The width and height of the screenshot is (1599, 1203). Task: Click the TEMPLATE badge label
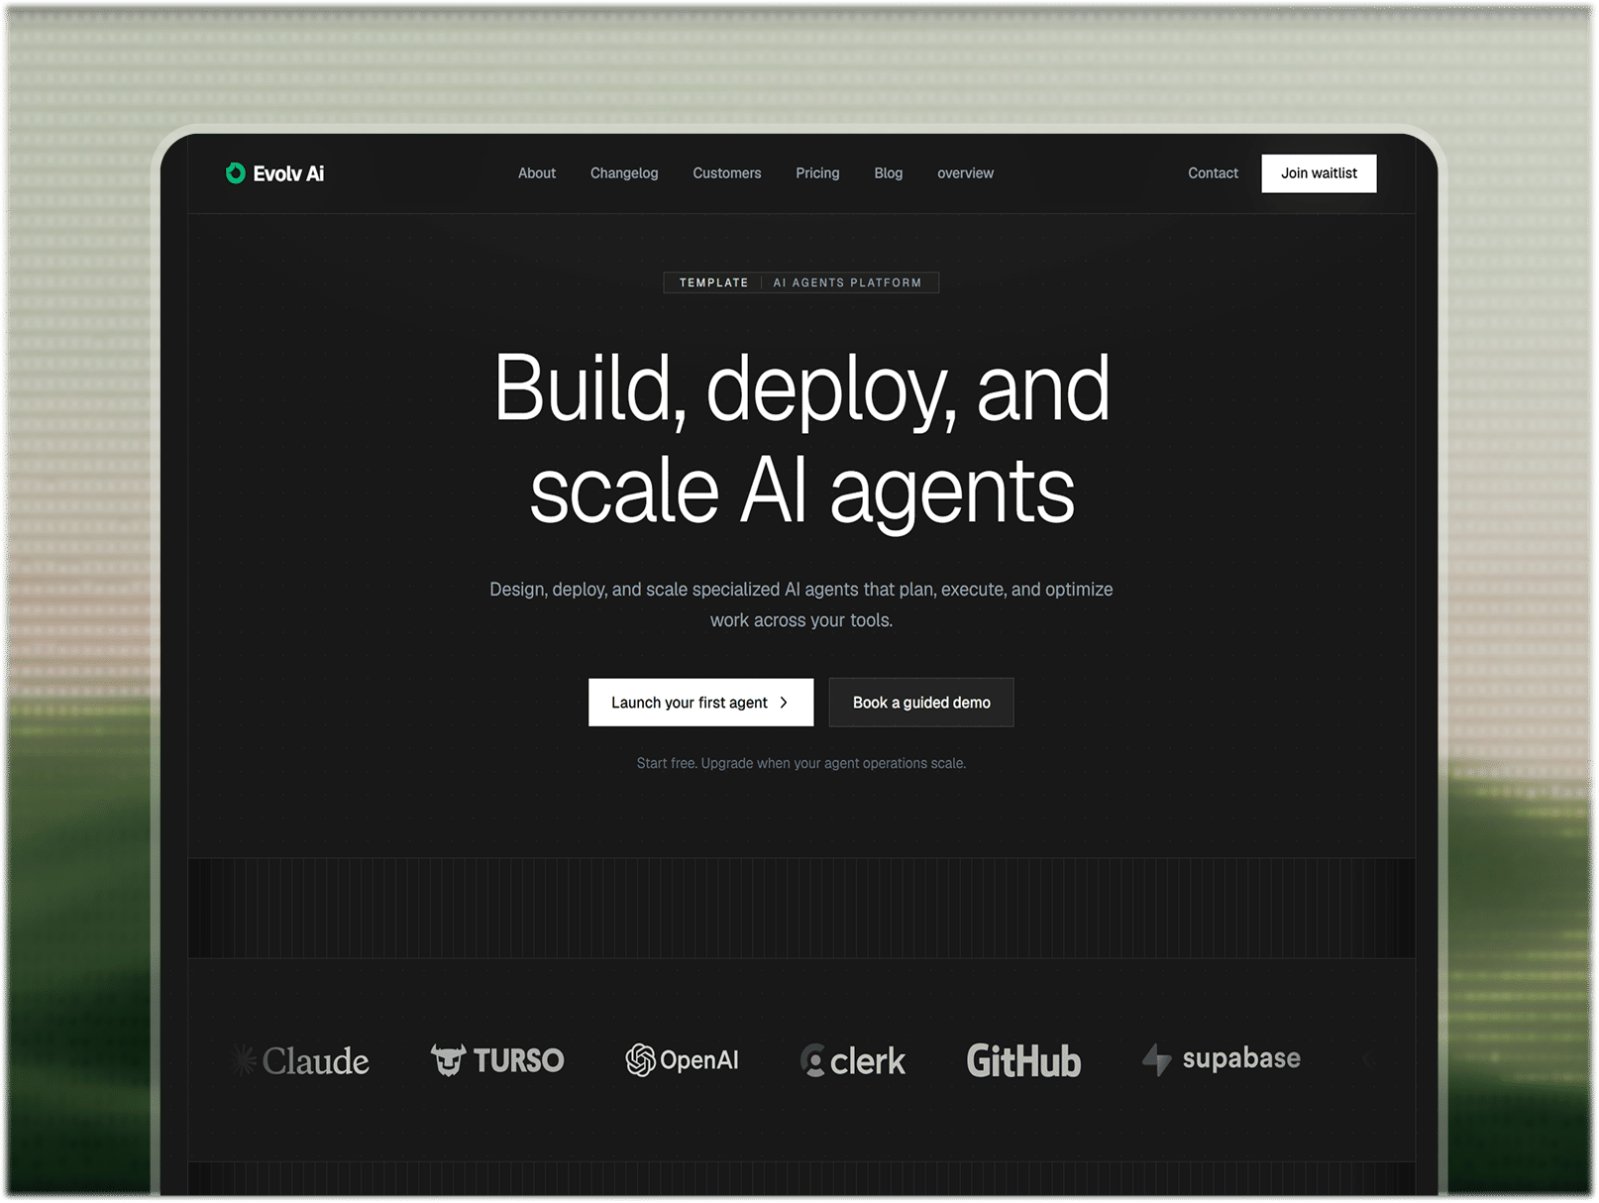coord(713,282)
